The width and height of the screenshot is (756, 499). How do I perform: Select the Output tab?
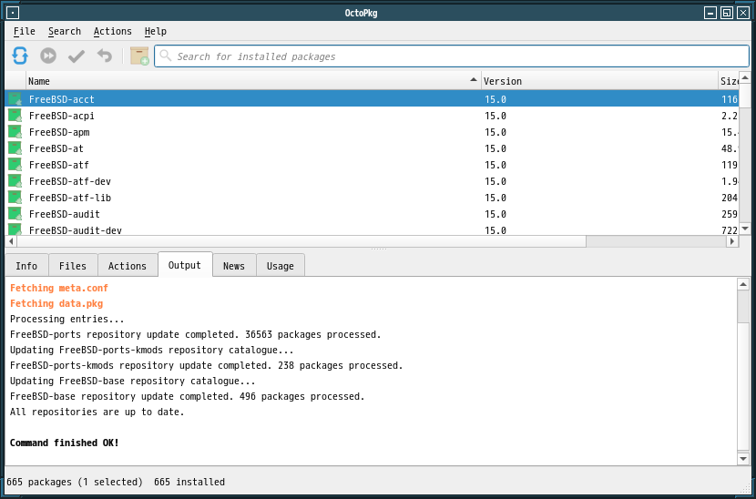(185, 265)
